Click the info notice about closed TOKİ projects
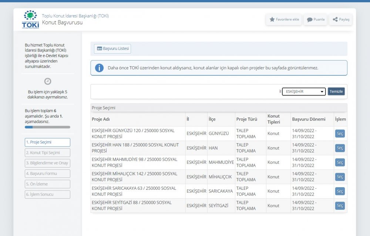The width and height of the screenshot is (370, 236). 219,68
